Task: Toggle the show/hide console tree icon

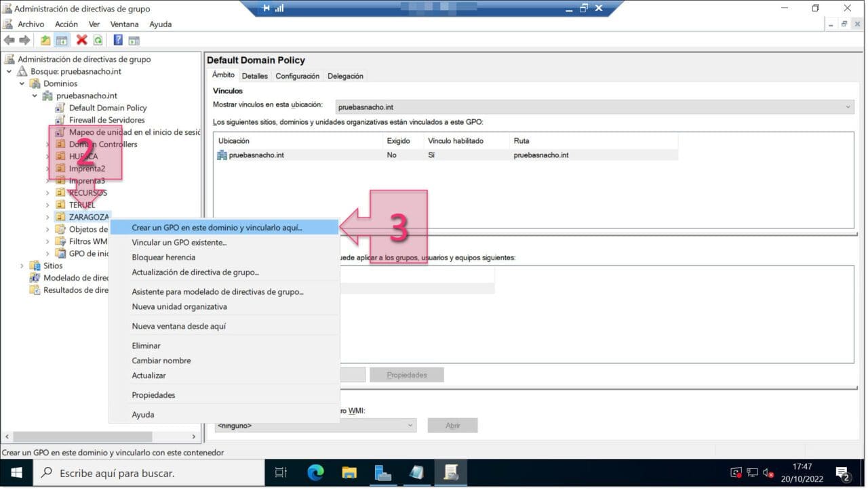Action: click(62, 41)
